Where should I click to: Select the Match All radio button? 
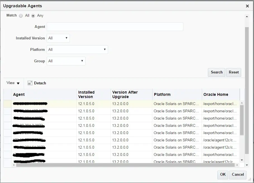click(21, 16)
